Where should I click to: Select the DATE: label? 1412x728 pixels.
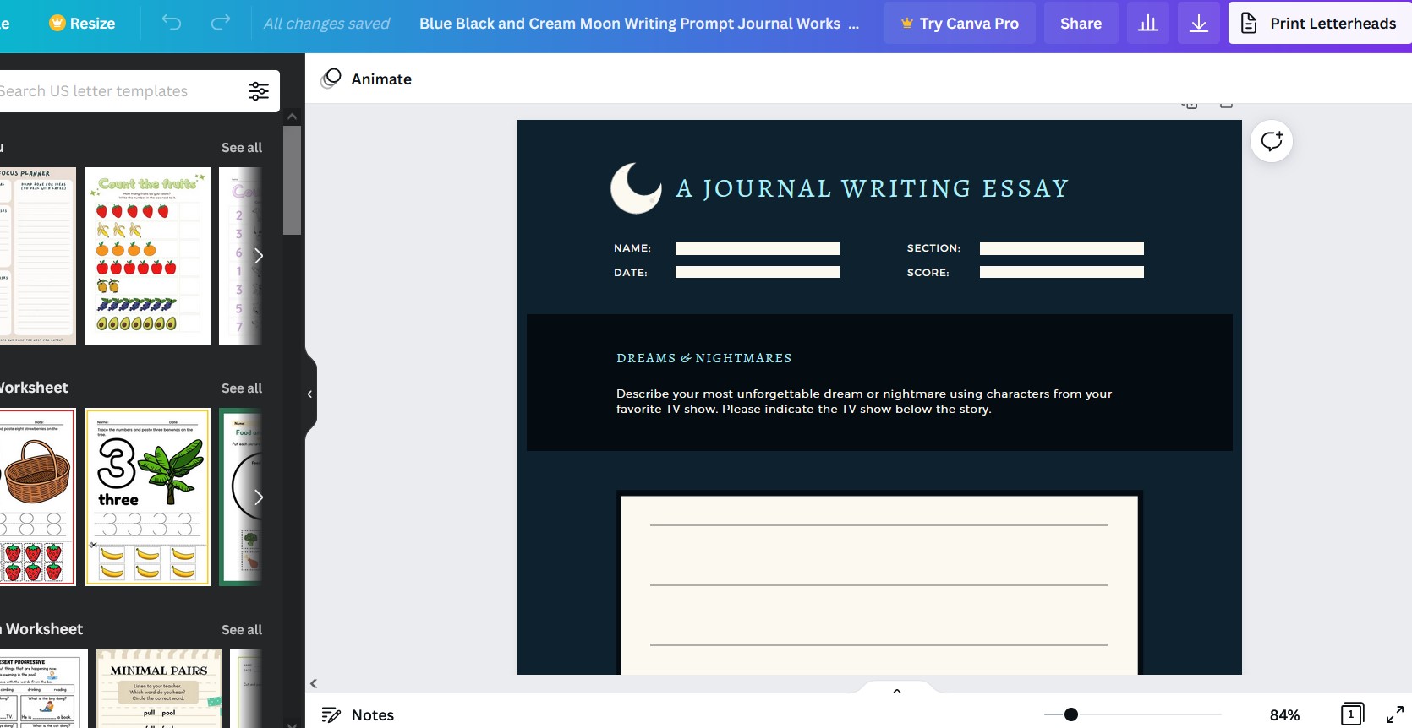click(x=631, y=273)
